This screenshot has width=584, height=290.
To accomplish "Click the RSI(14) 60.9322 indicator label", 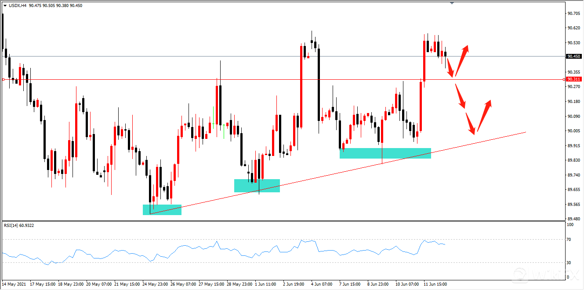I will click(x=19, y=225).
